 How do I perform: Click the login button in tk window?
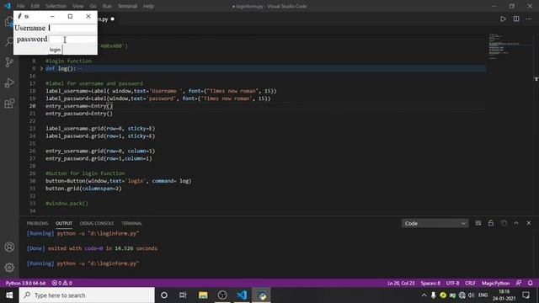pos(55,50)
